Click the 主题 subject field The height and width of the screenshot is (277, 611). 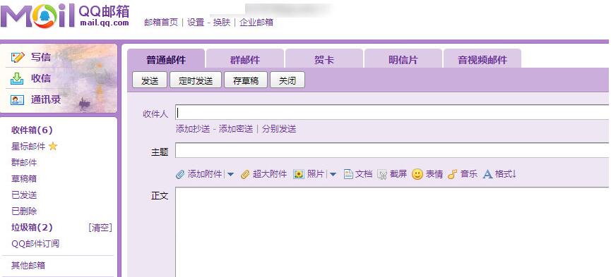point(392,150)
